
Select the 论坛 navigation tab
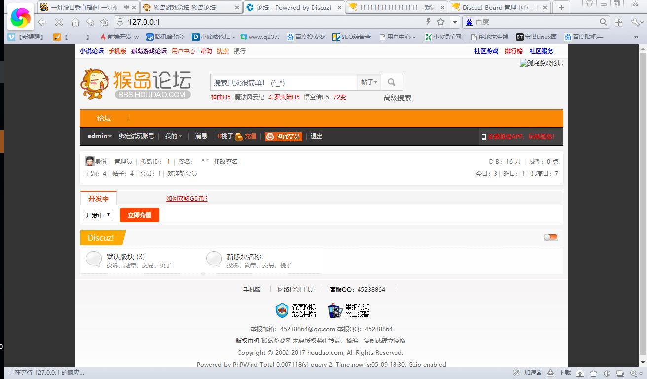(x=104, y=118)
